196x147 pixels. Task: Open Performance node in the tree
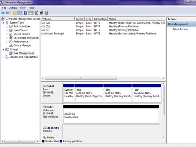tap(21, 42)
